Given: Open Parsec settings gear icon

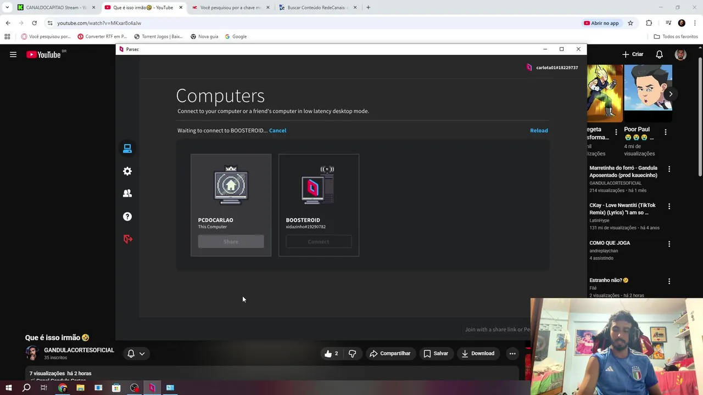Looking at the screenshot, I should coord(127,171).
